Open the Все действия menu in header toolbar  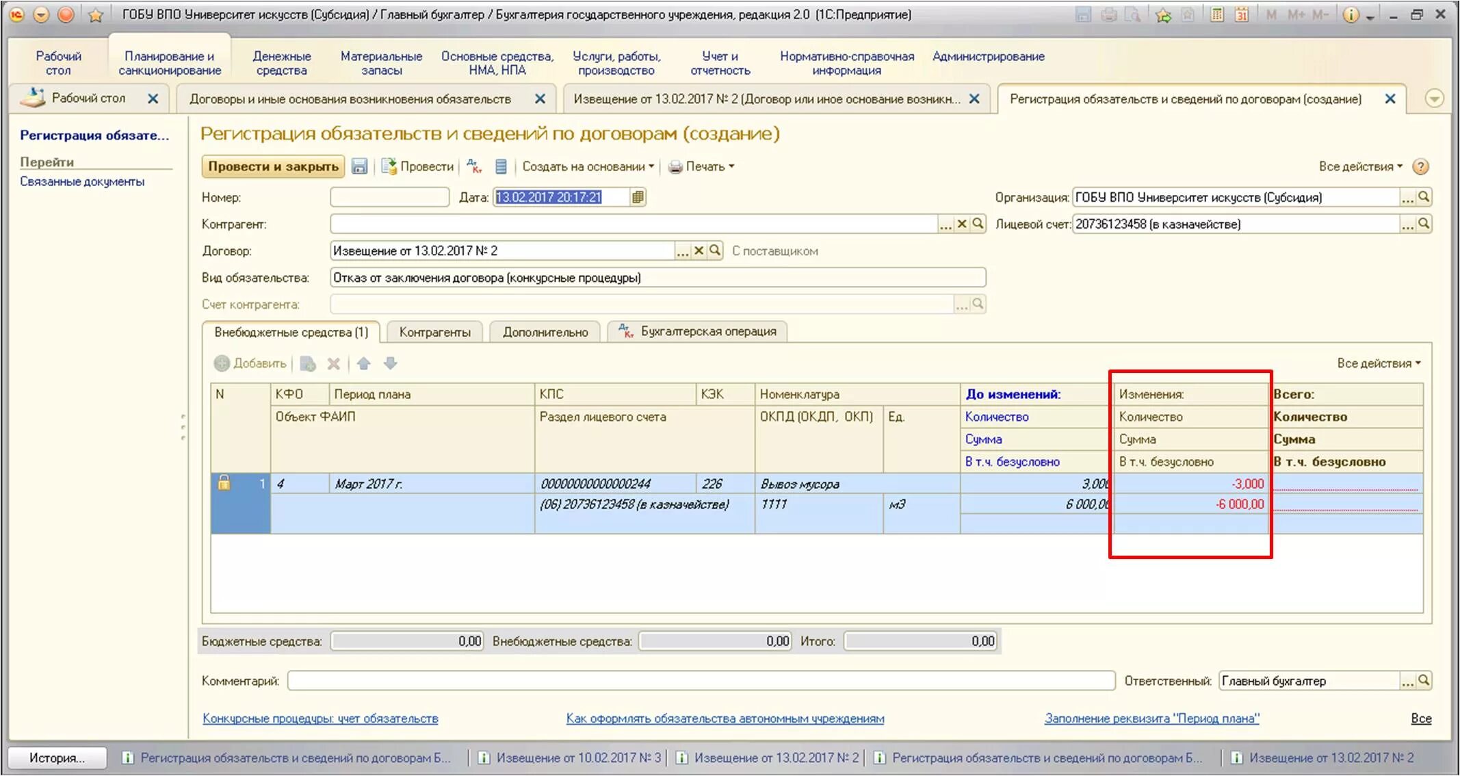click(1361, 166)
